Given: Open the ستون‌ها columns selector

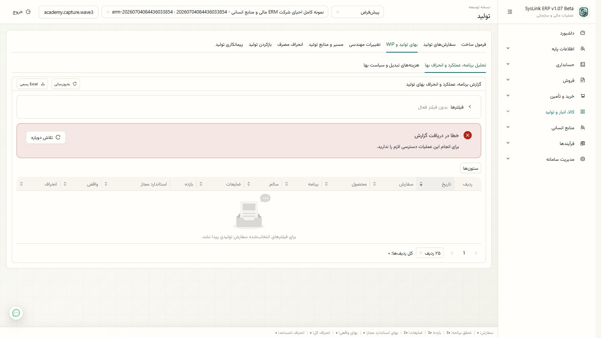Looking at the screenshot, I should pyautogui.click(x=471, y=168).
